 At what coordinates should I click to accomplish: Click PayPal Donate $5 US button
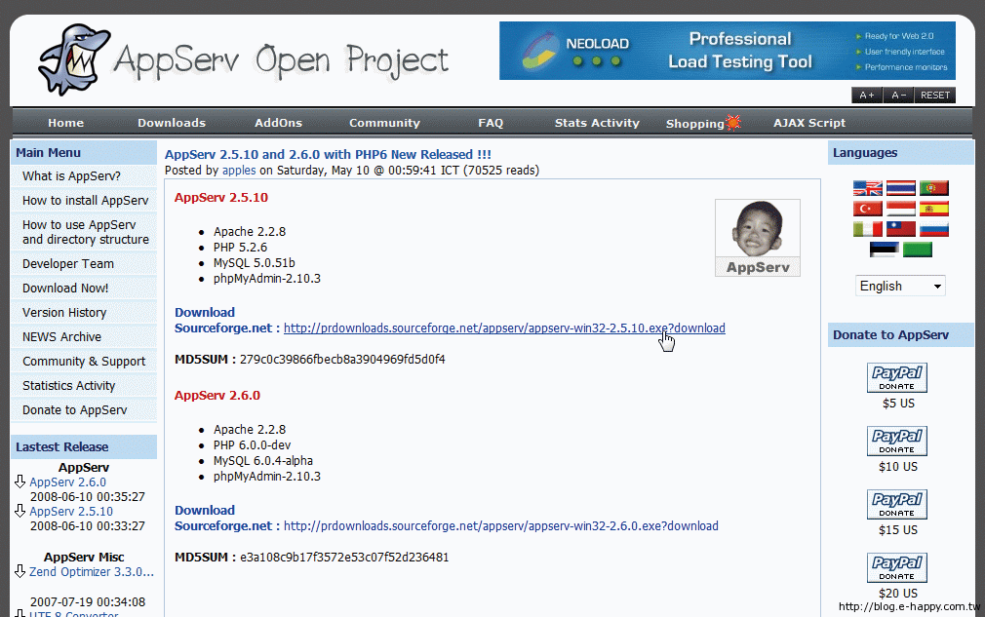pyautogui.click(x=897, y=378)
